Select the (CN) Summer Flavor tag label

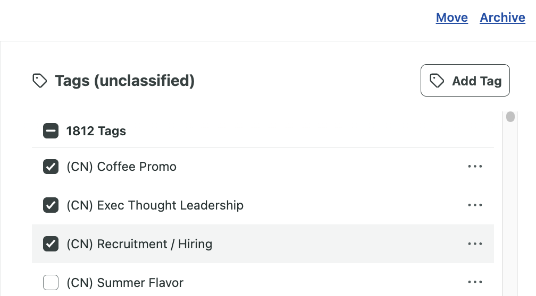pos(125,283)
